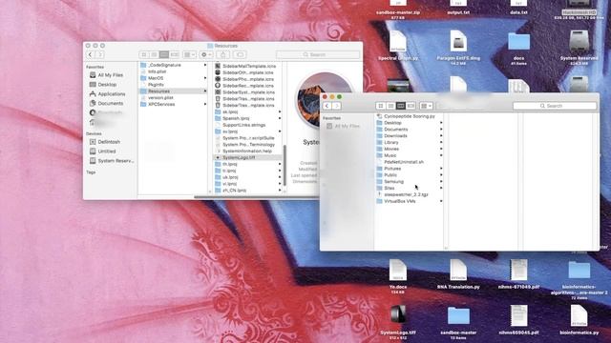Select the Movies folder

(x=391, y=149)
